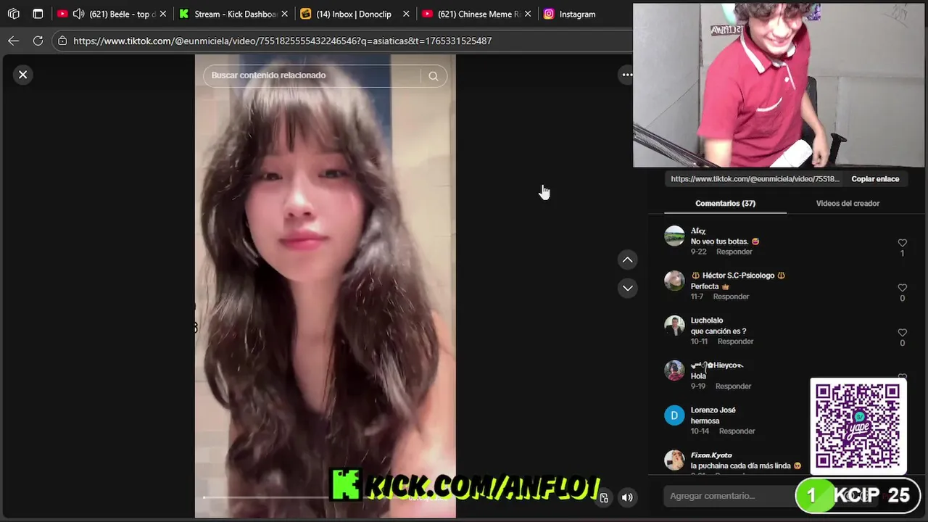Close the Chinese Meme tab
This screenshot has height=522, width=928.
pos(527,14)
